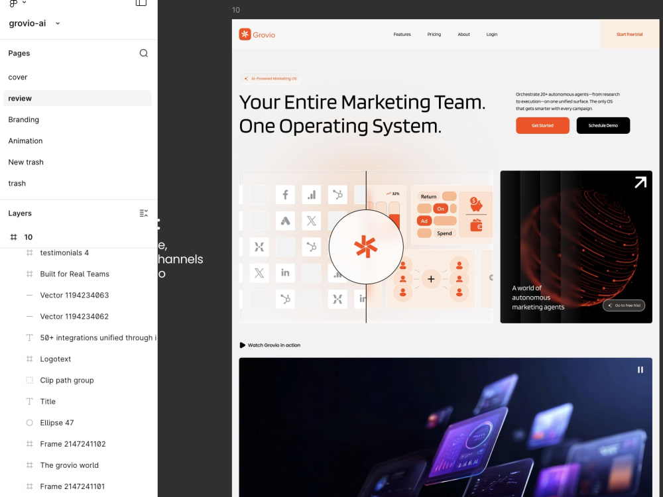Viewport: 663px width, 497px height.
Task: Click the Watch Grovio in action text
Action: 274,345
